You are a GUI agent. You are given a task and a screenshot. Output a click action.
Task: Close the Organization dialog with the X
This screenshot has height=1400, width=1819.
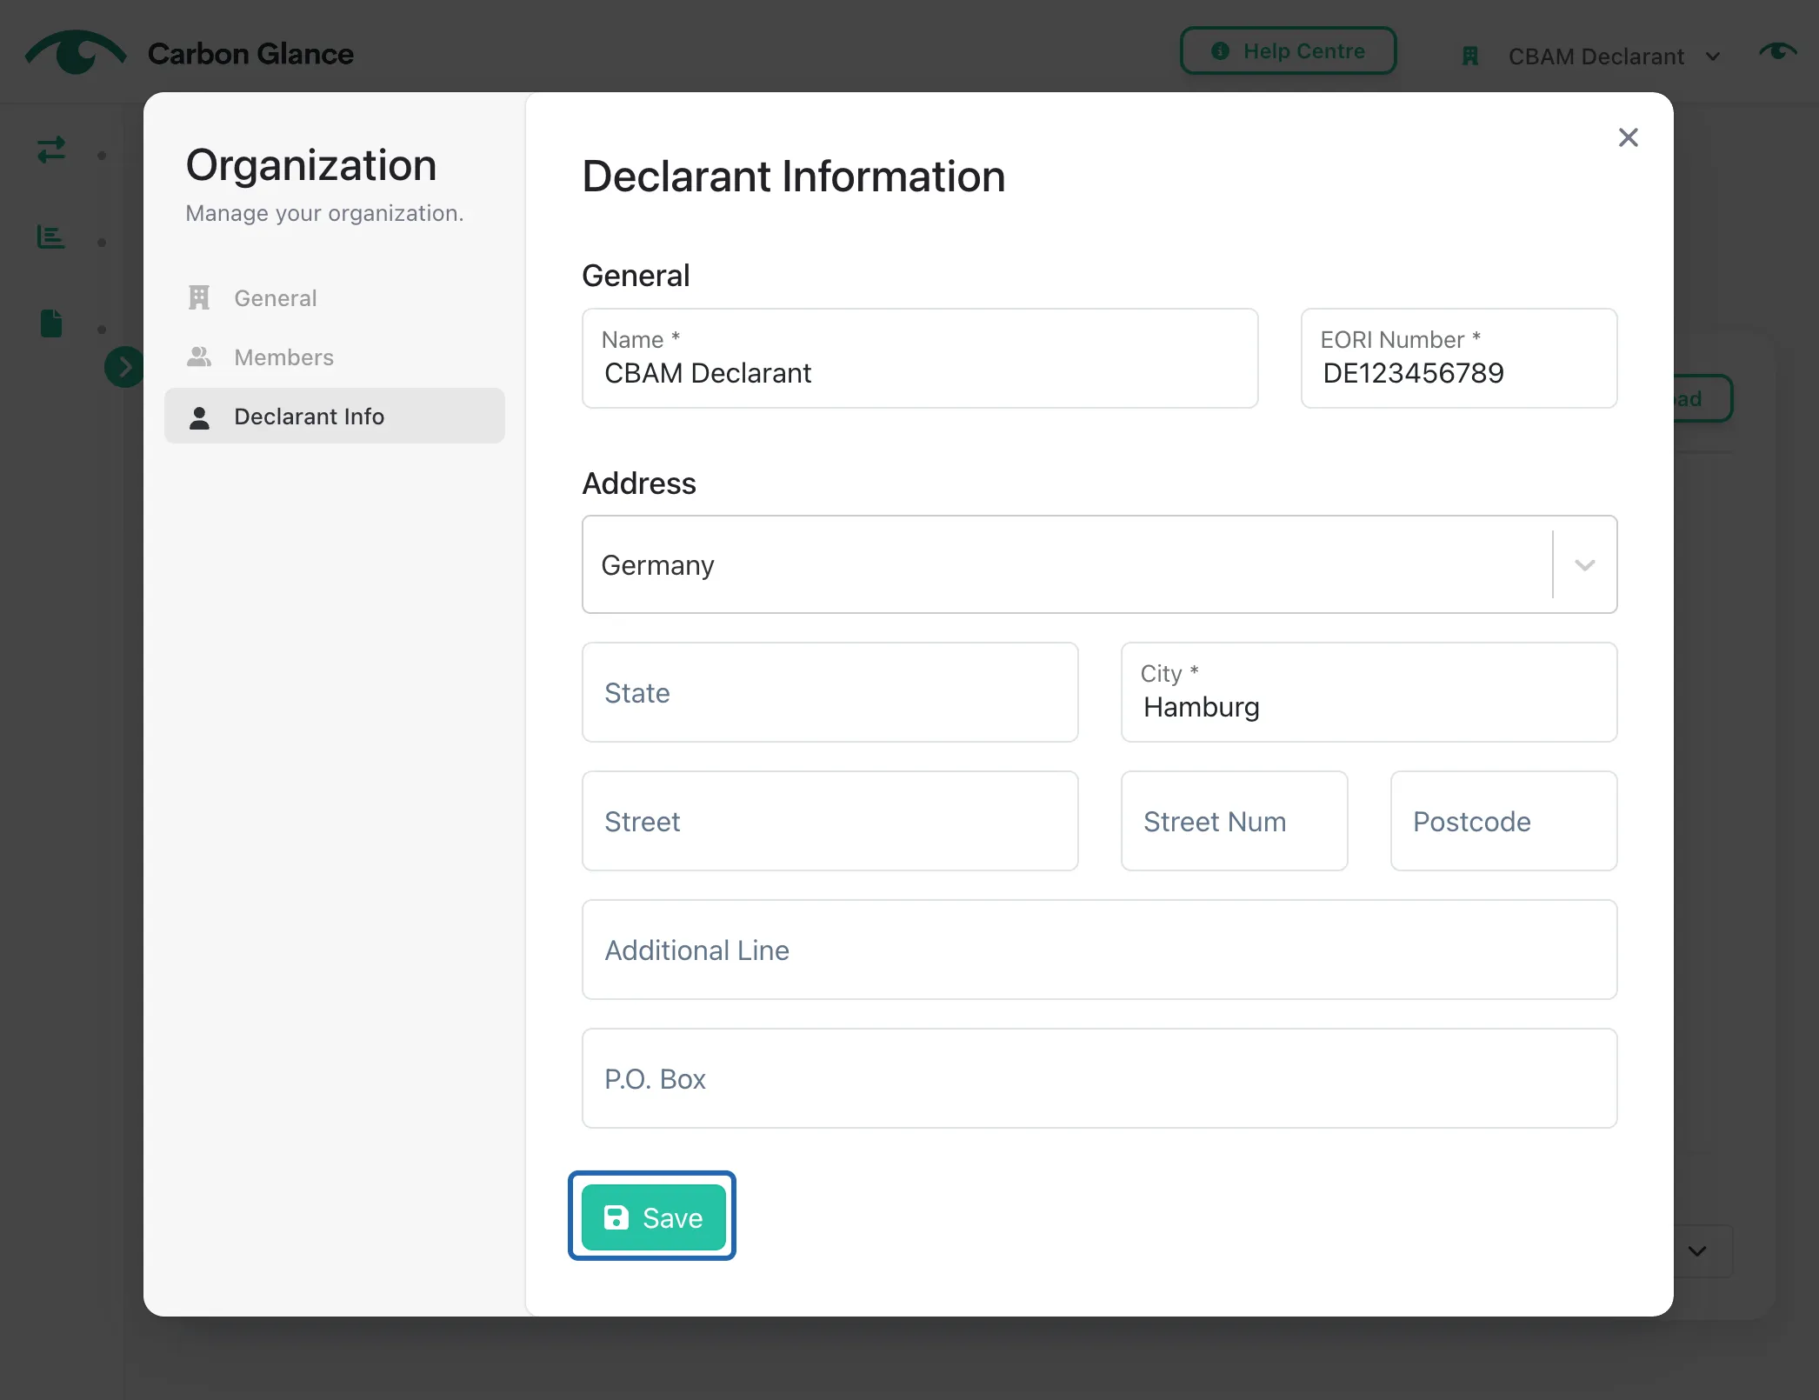(1628, 137)
